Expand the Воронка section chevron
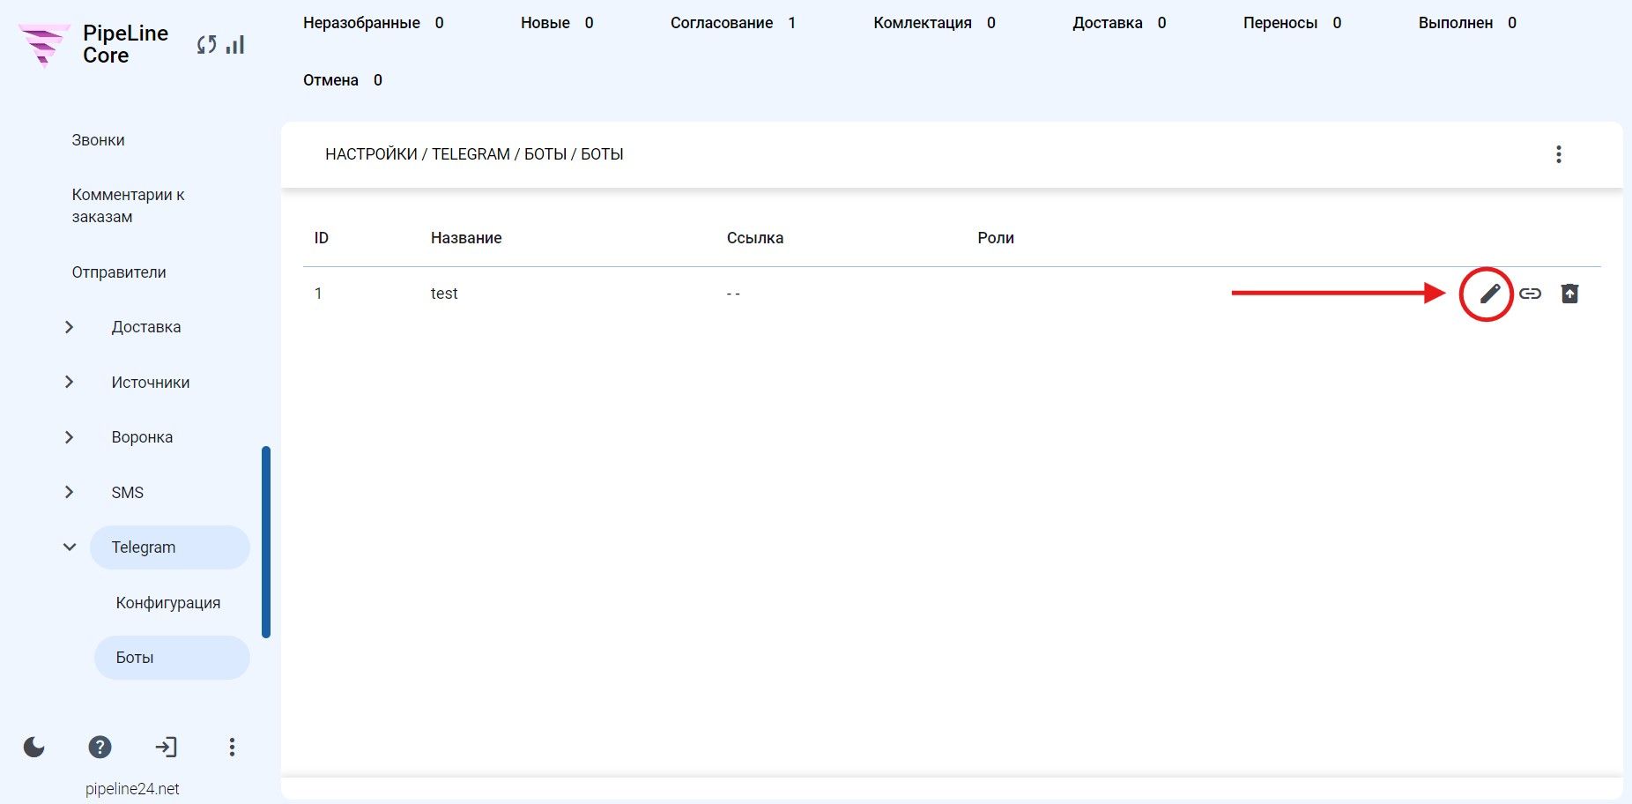Screen dimensions: 1632x804 click(x=70, y=437)
